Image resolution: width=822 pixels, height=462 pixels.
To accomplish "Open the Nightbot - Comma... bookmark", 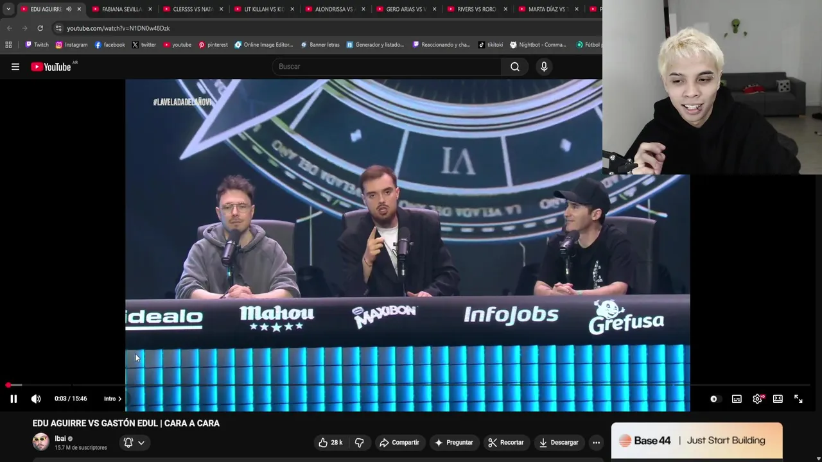I will [538, 45].
